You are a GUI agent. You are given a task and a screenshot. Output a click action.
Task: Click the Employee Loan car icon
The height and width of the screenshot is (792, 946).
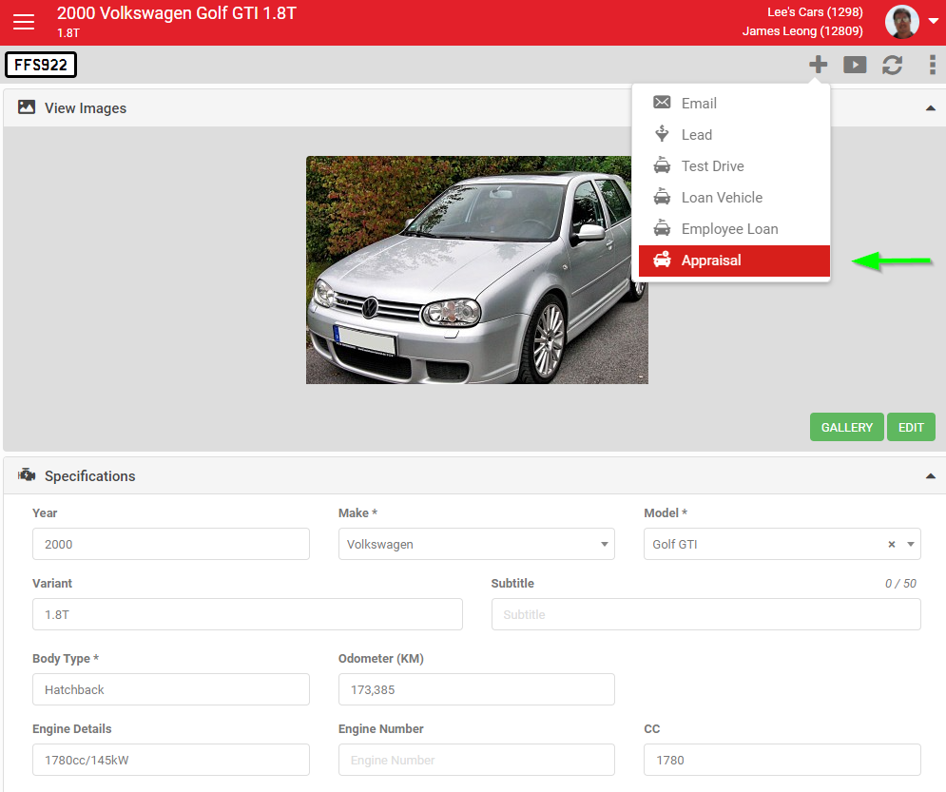click(662, 227)
